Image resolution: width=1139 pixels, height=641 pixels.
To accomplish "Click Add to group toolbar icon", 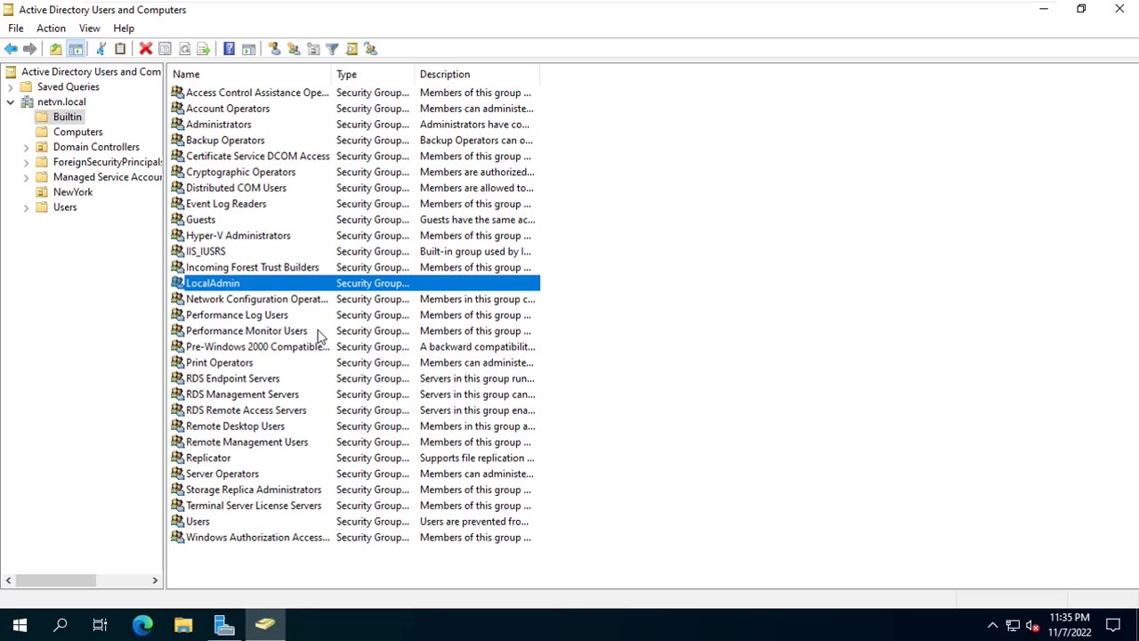I will click(x=371, y=49).
